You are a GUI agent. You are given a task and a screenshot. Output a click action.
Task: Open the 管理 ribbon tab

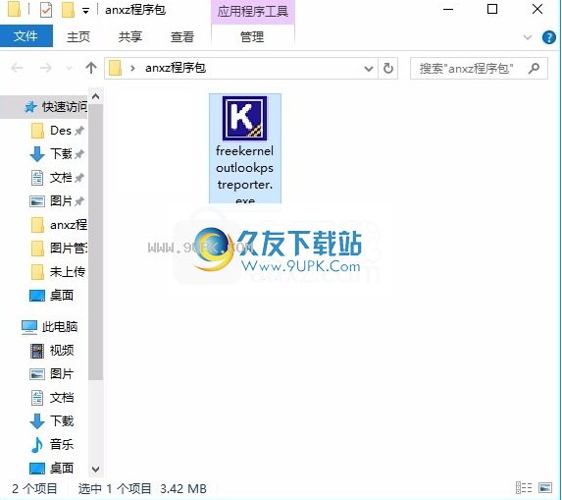[x=252, y=36]
